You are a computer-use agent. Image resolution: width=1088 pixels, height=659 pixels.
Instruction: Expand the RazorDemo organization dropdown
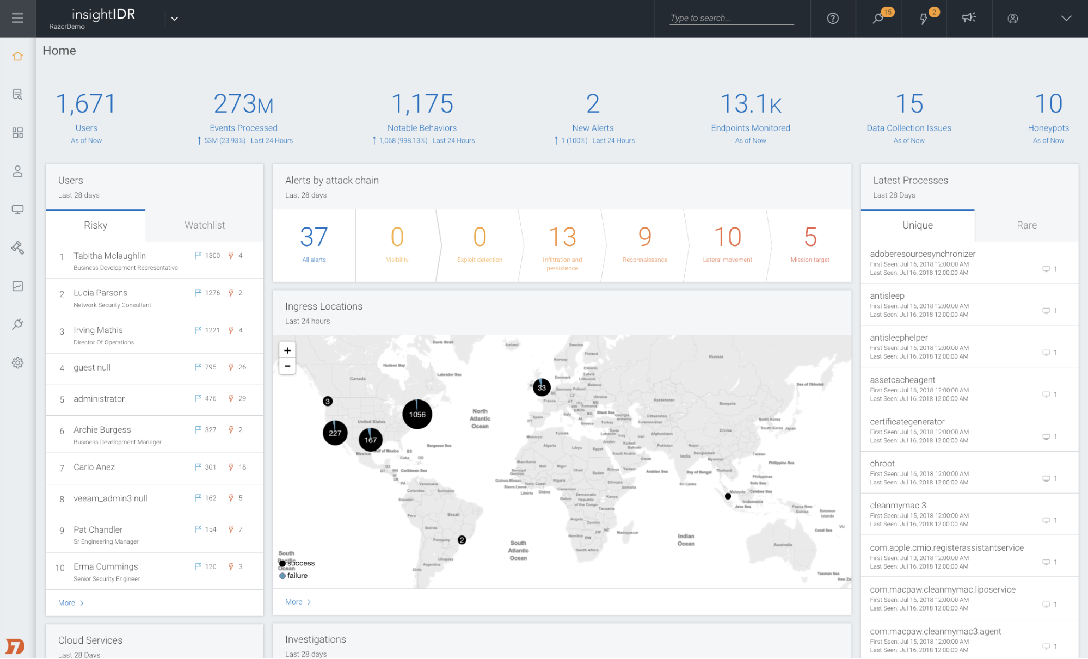tap(174, 19)
